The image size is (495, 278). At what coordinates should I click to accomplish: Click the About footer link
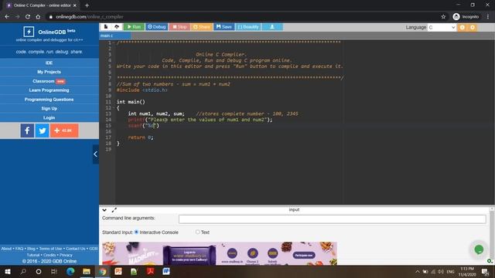[6, 249]
